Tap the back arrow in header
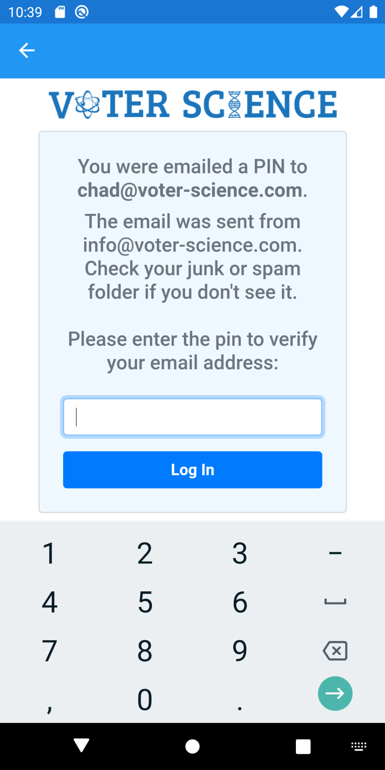Image resolution: width=385 pixels, height=770 pixels. 27,50
